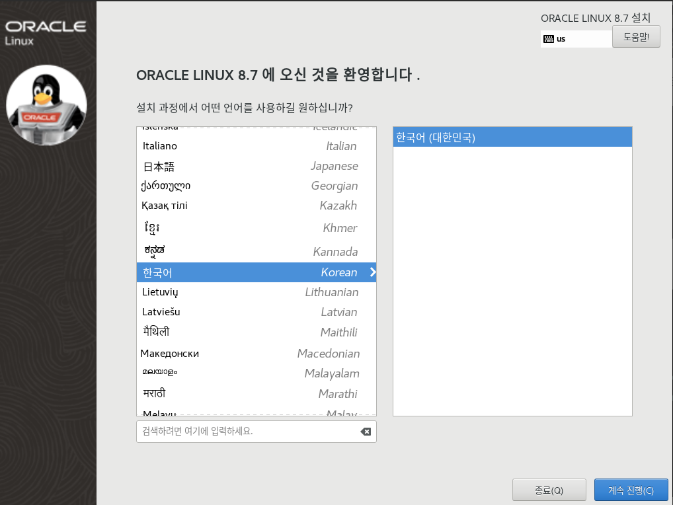Select the Македонски Macedonian row

[257, 353]
